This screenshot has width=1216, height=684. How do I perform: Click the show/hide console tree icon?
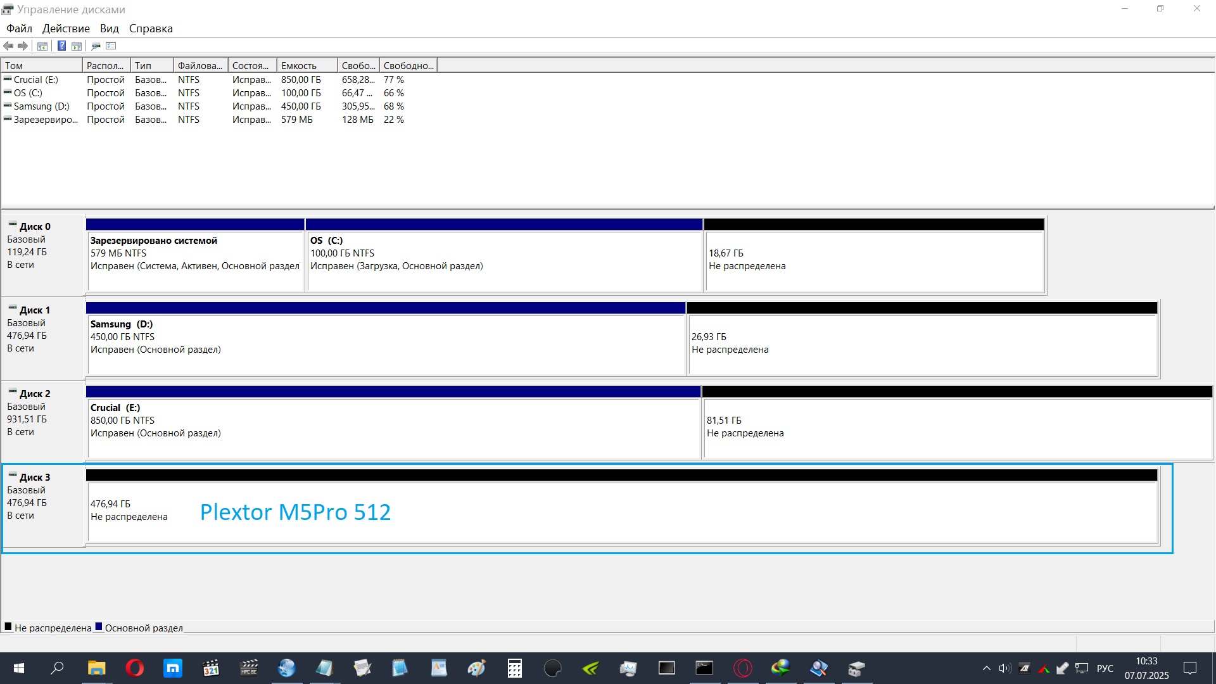(x=42, y=46)
